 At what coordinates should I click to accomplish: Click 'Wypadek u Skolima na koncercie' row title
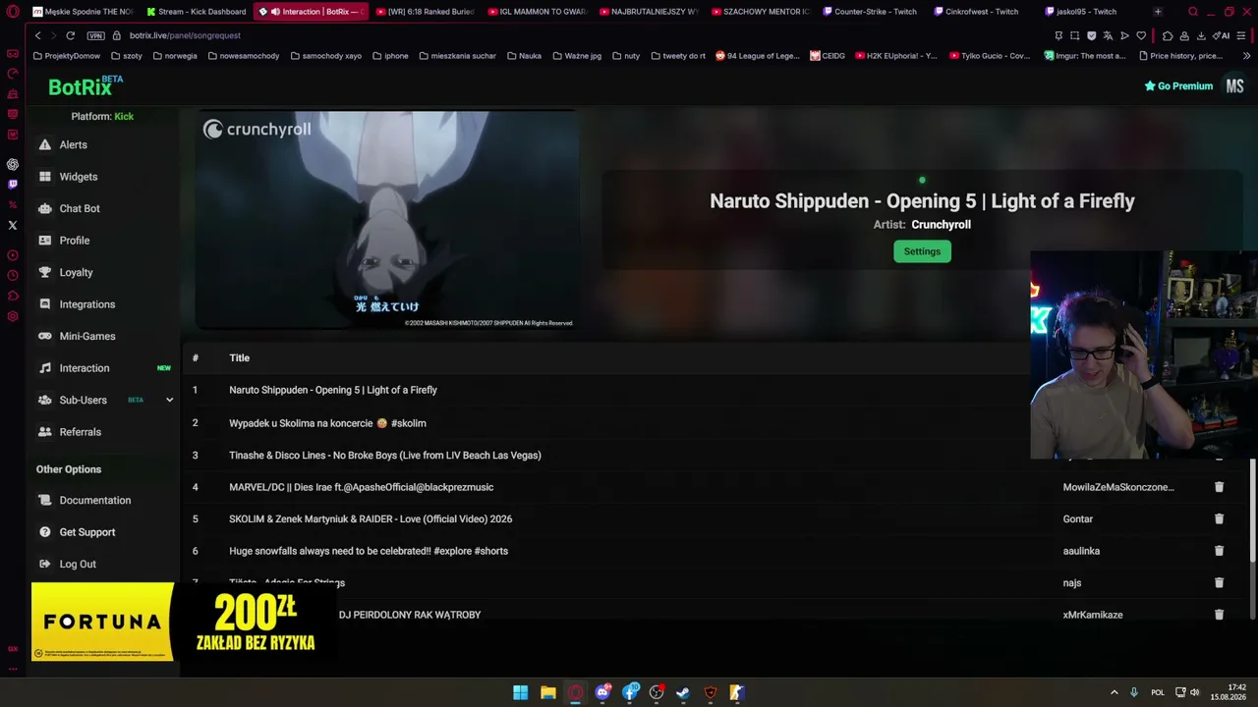(327, 423)
